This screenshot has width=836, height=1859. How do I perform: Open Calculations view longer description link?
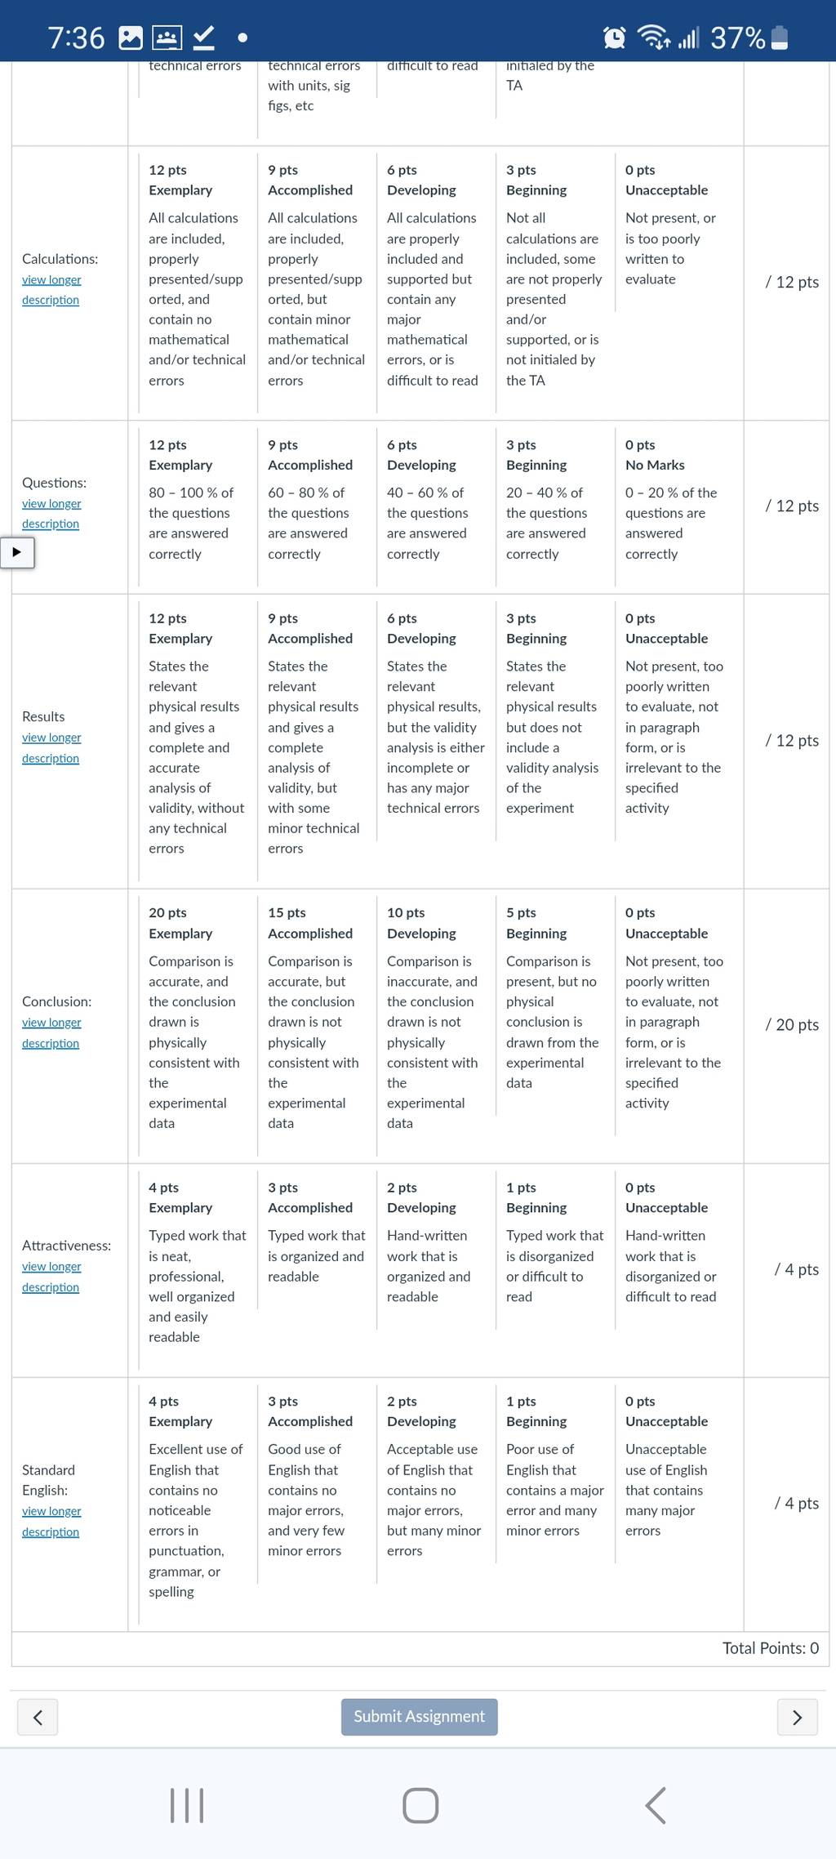pos(51,290)
